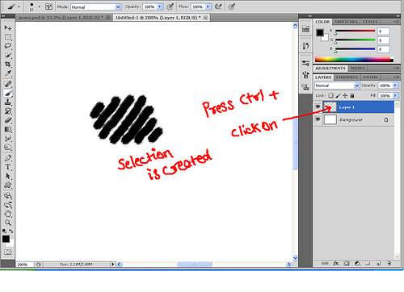The width and height of the screenshot is (404, 292).
Task: Select the Path Selection tool
Action: [8, 176]
